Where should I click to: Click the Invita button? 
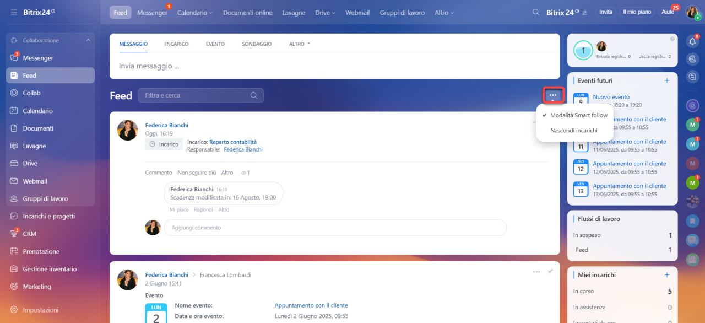[x=606, y=12]
